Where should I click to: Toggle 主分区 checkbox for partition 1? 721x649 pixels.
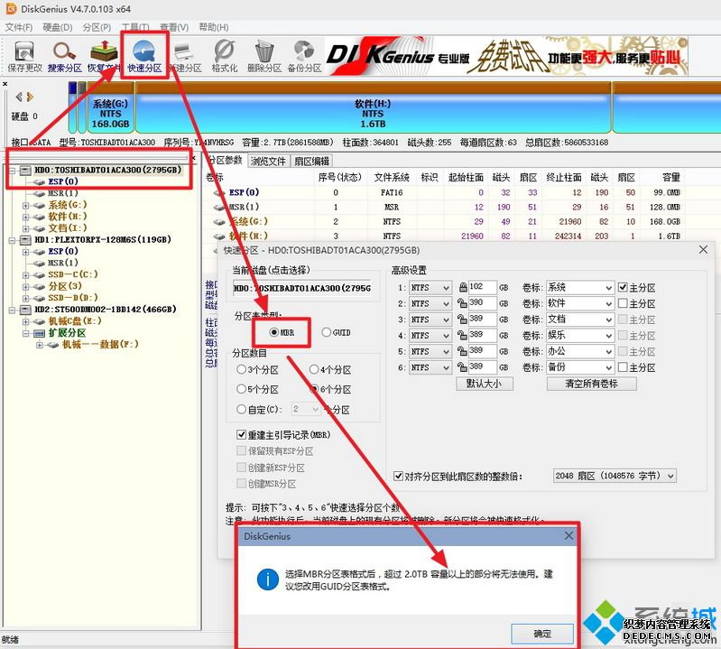623,287
